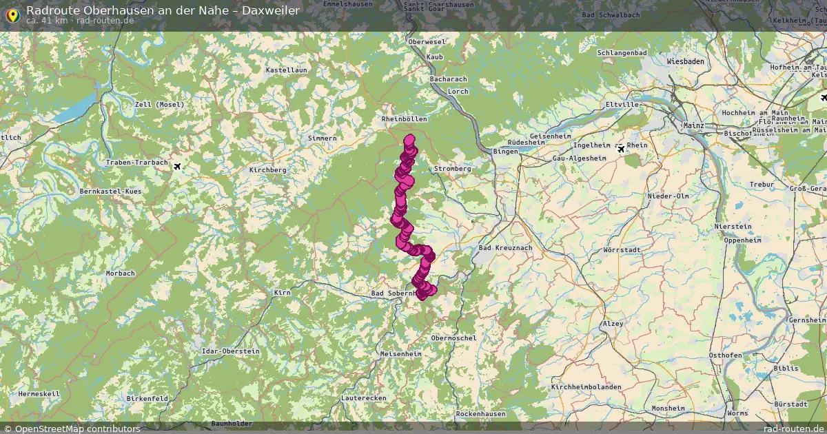Click the Wörrstadt town label
This screenshot has width=827, height=434.
point(622,249)
